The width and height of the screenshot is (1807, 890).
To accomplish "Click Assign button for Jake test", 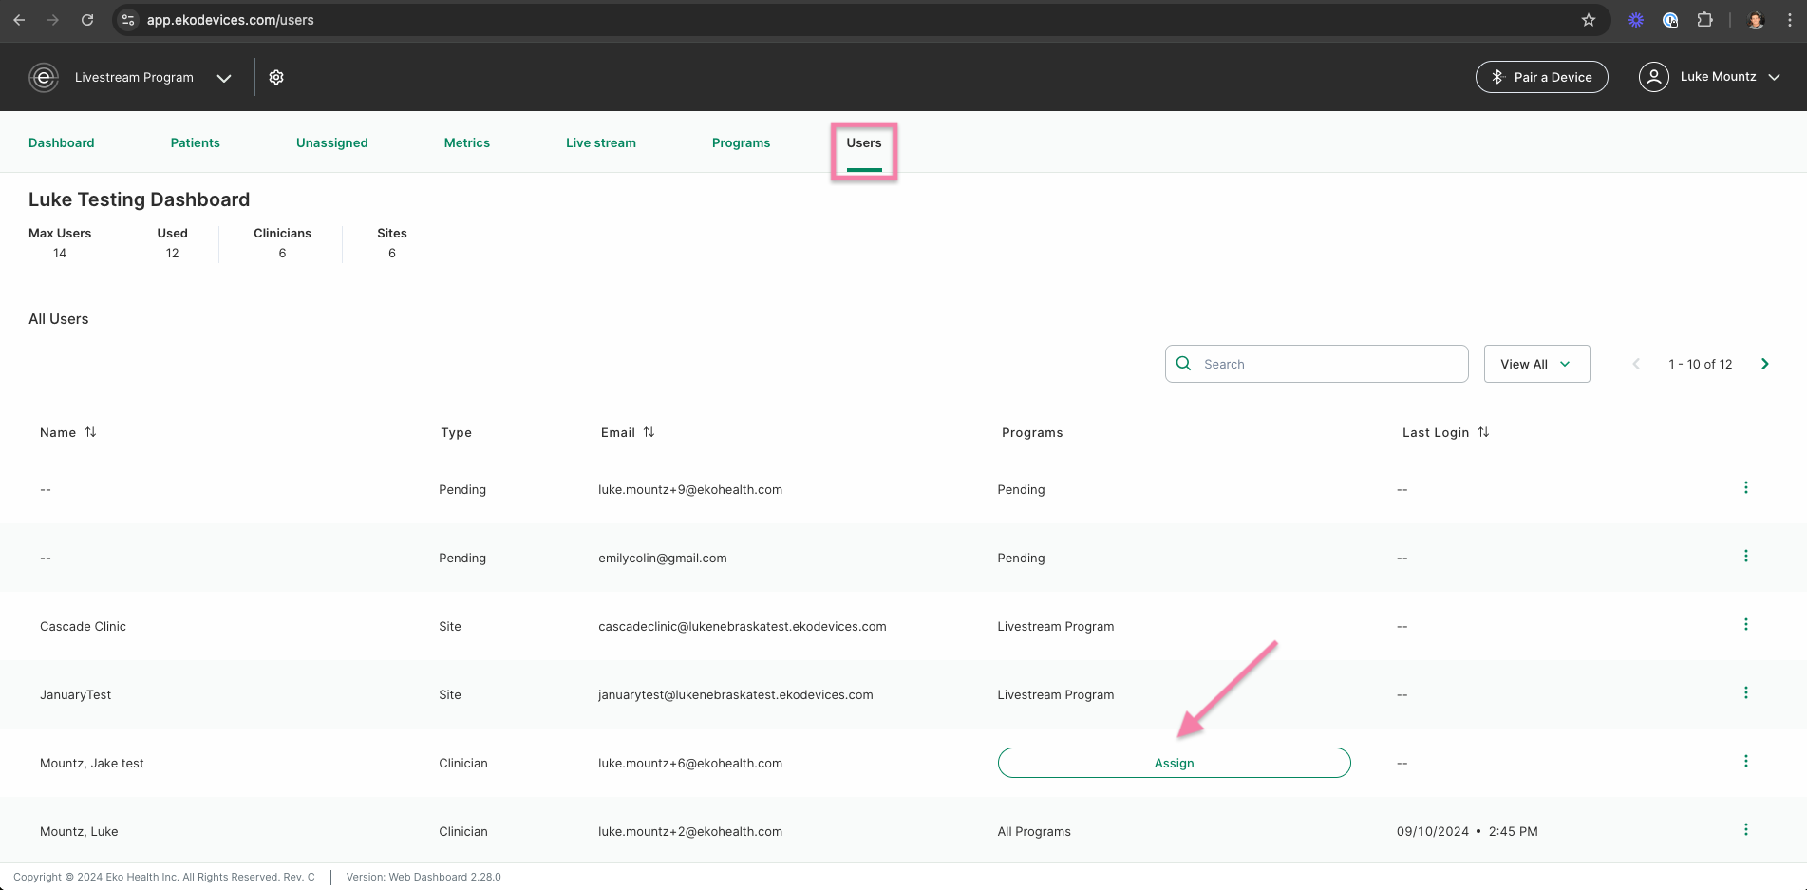I will click(x=1174, y=763).
